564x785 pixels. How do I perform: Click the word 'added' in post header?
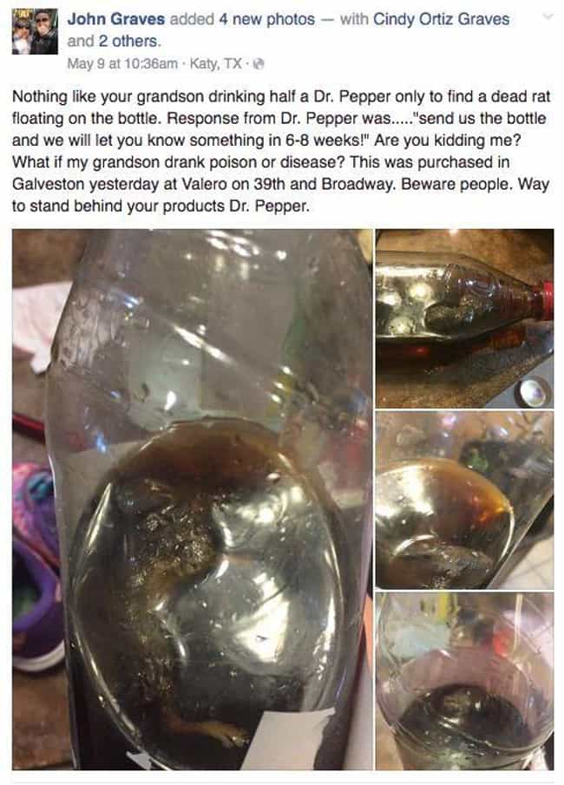tap(192, 19)
